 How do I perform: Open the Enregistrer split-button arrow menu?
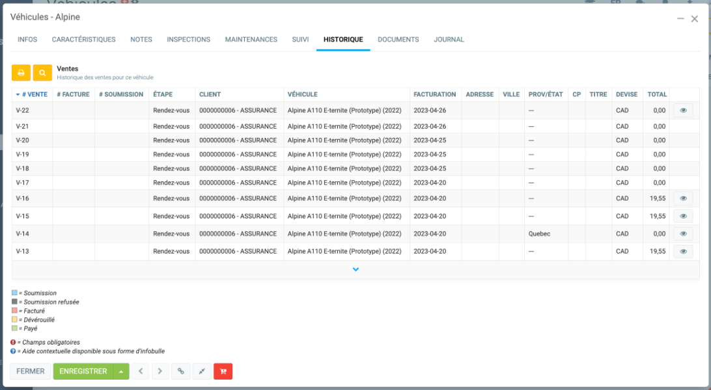pos(120,371)
